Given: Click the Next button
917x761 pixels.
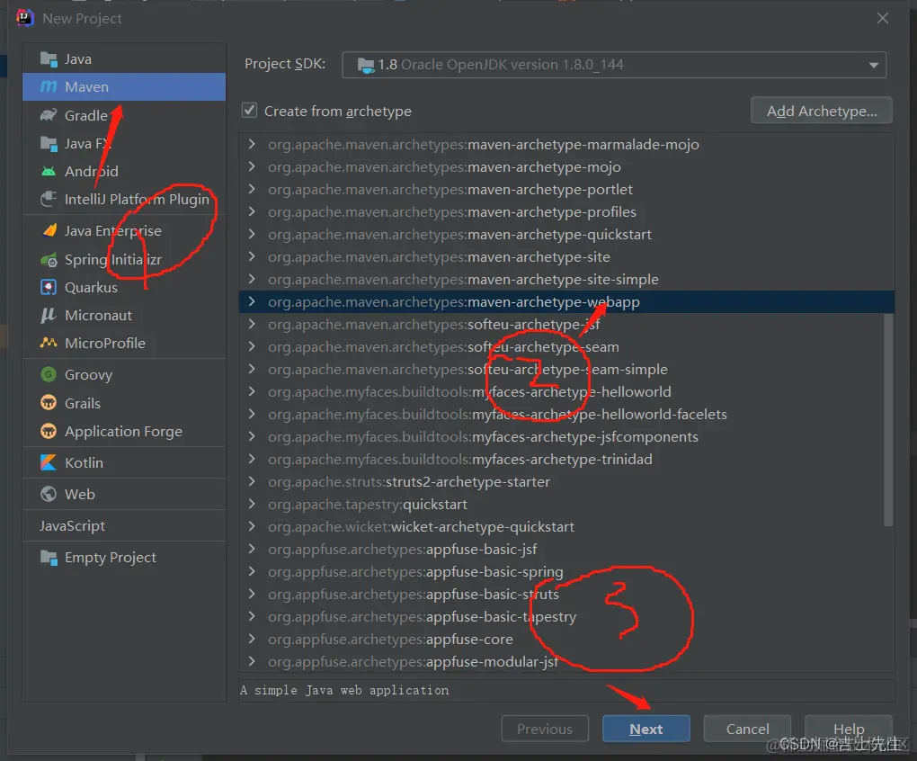Looking at the screenshot, I should (646, 729).
